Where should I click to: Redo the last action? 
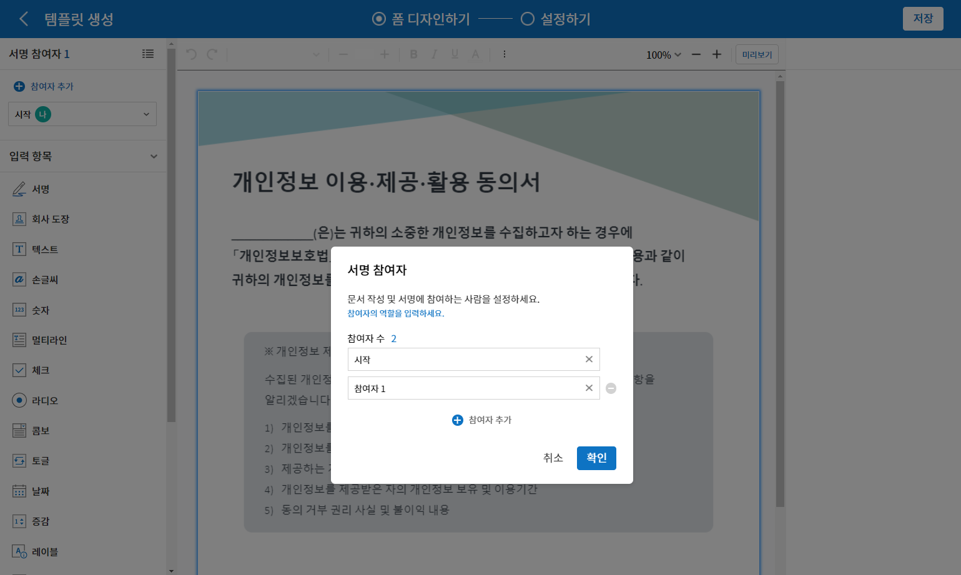[212, 54]
